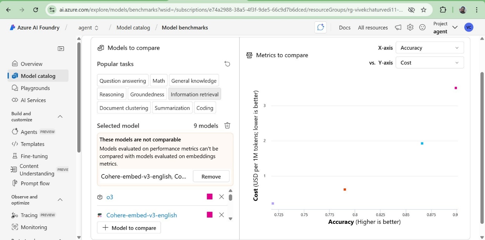Collapse the sidebar with the panel icon

tap(61, 49)
